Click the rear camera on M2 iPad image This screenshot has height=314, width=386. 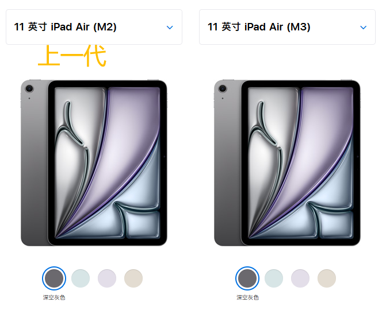pyautogui.click(x=29, y=88)
